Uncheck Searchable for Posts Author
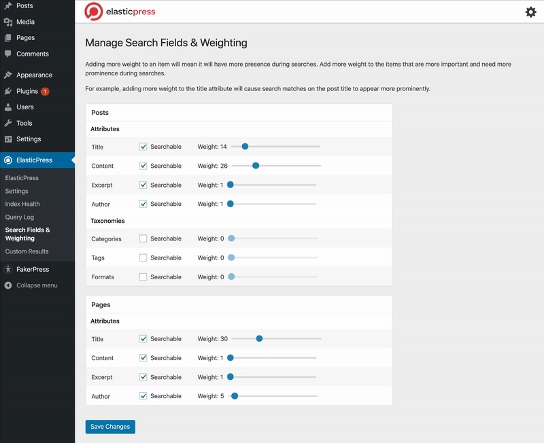This screenshot has height=443, width=544. pyautogui.click(x=143, y=204)
